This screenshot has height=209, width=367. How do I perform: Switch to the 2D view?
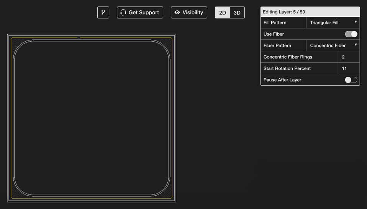click(222, 13)
